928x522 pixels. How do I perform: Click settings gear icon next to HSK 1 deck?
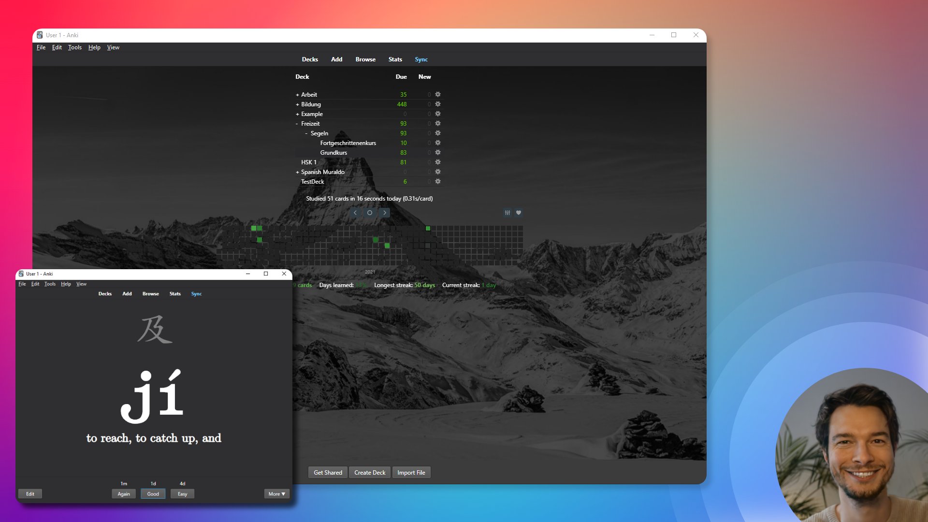(438, 162)
